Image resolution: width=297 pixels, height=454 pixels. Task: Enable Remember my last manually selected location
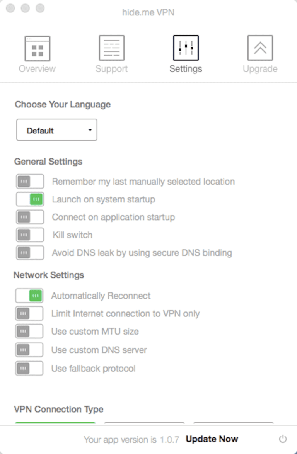30,181
